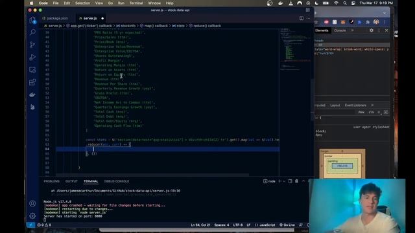The image size is (415, 233).
Task: Open the Source Control view
Action: [x=32, y=45]
